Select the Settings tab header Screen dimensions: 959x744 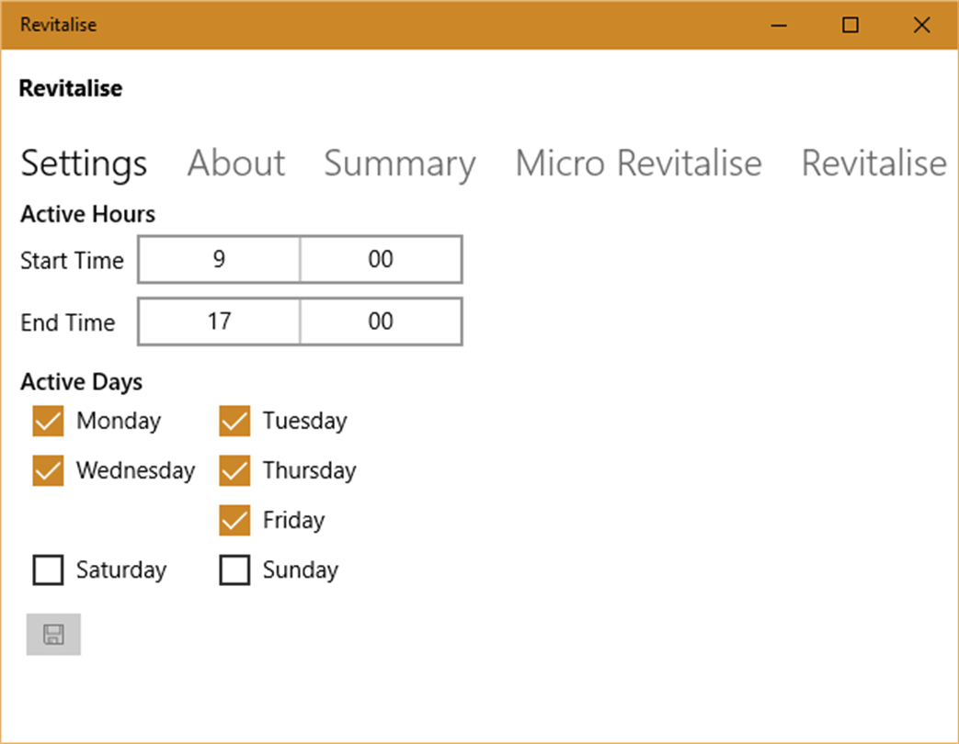point(84,163)
